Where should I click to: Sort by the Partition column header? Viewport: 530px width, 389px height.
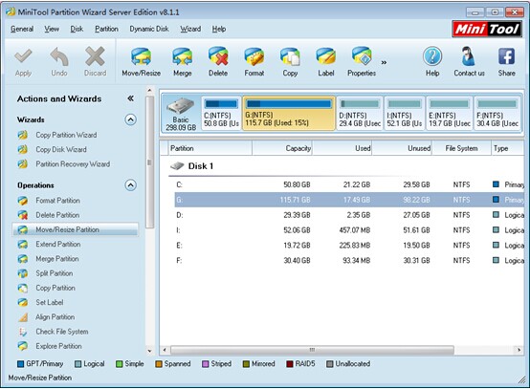(210, 148)
